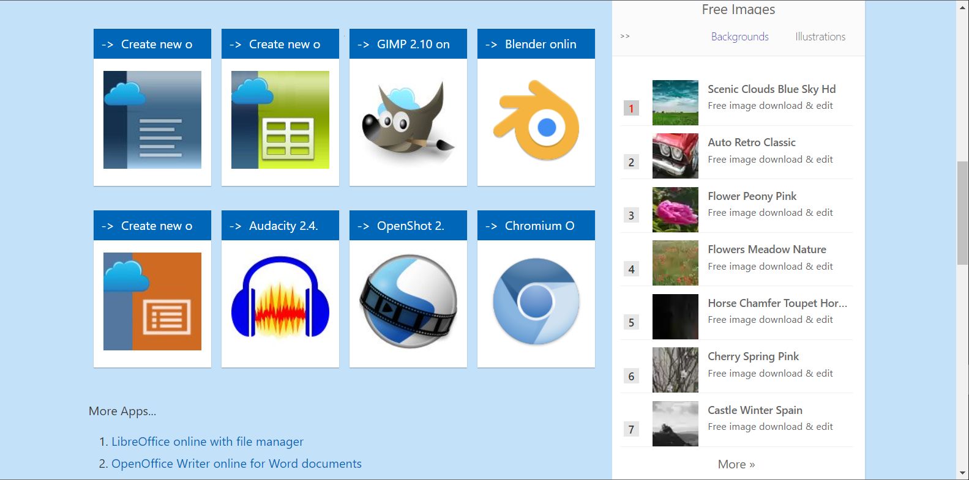
Task: Click the 'Blender onlin' card header
Action: click(536, 44)
